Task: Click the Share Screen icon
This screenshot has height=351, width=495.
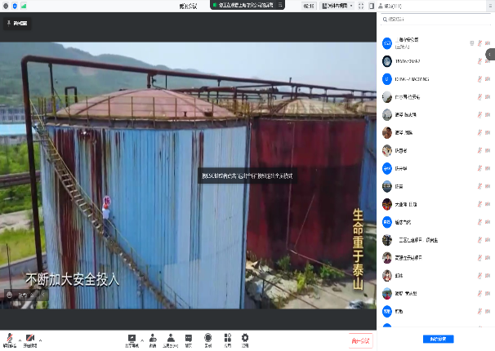Action: pyautogui.click(x=132, y=337)
